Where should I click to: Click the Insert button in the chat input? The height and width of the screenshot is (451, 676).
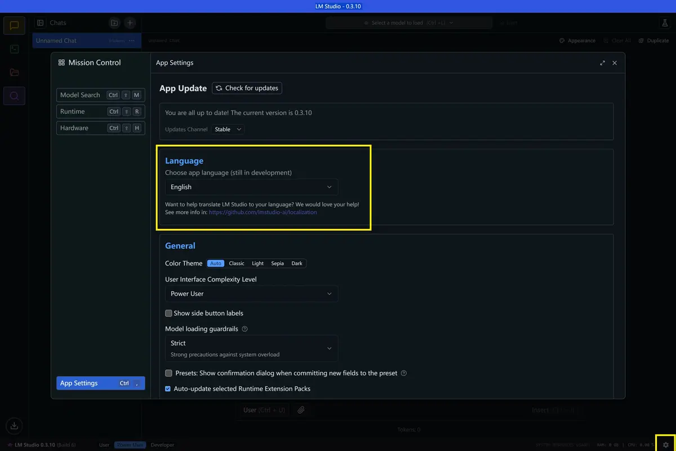[553, 410]
